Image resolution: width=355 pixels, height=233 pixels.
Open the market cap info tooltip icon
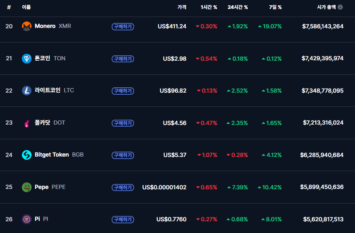pyautogui.click(x=340, y=7)
